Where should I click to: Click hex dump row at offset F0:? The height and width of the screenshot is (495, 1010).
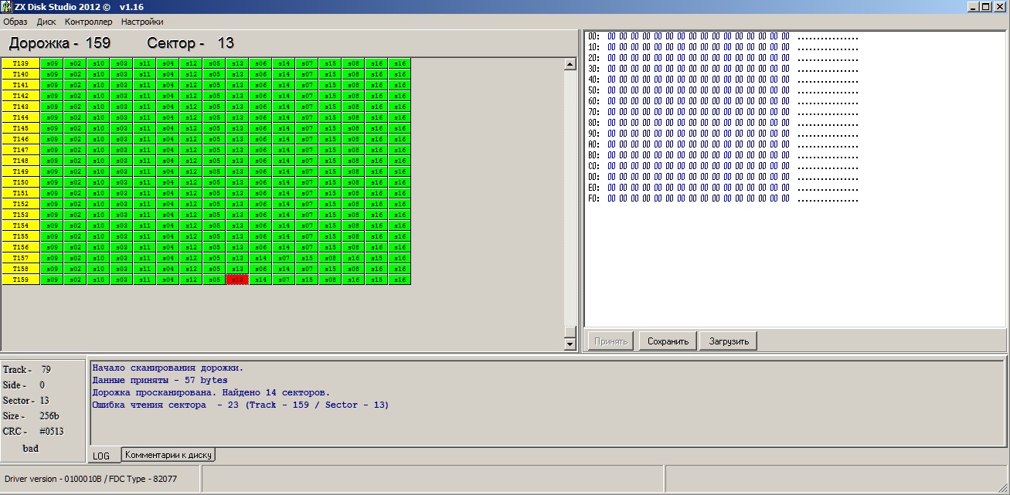[723, 198]
